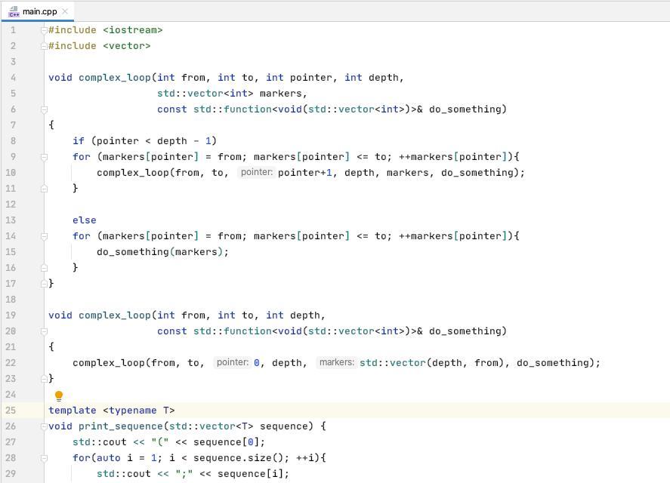Click 'std::vector<int>' type on line 5
The height and width of the screenshot is (483, 670).
pyautogui.click(x=205, y=94)
